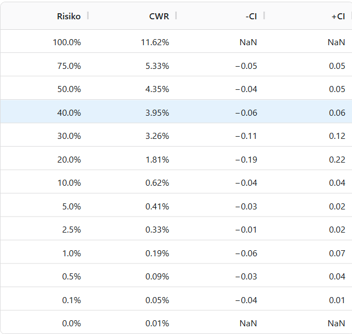This screenshot has width=352, height=334.
Task: Click the 75.0% Risiko cell
Action: 69,66
